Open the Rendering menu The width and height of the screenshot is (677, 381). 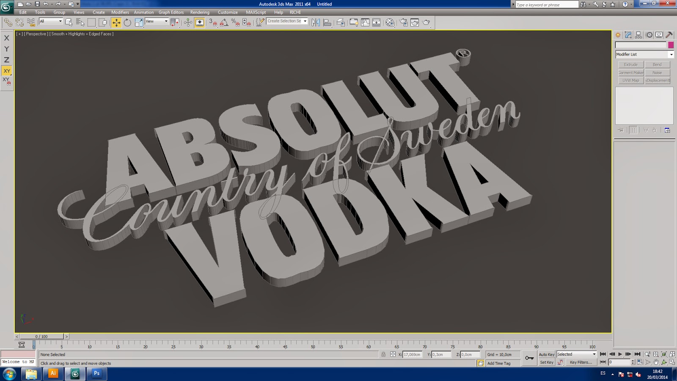(200, 12)
